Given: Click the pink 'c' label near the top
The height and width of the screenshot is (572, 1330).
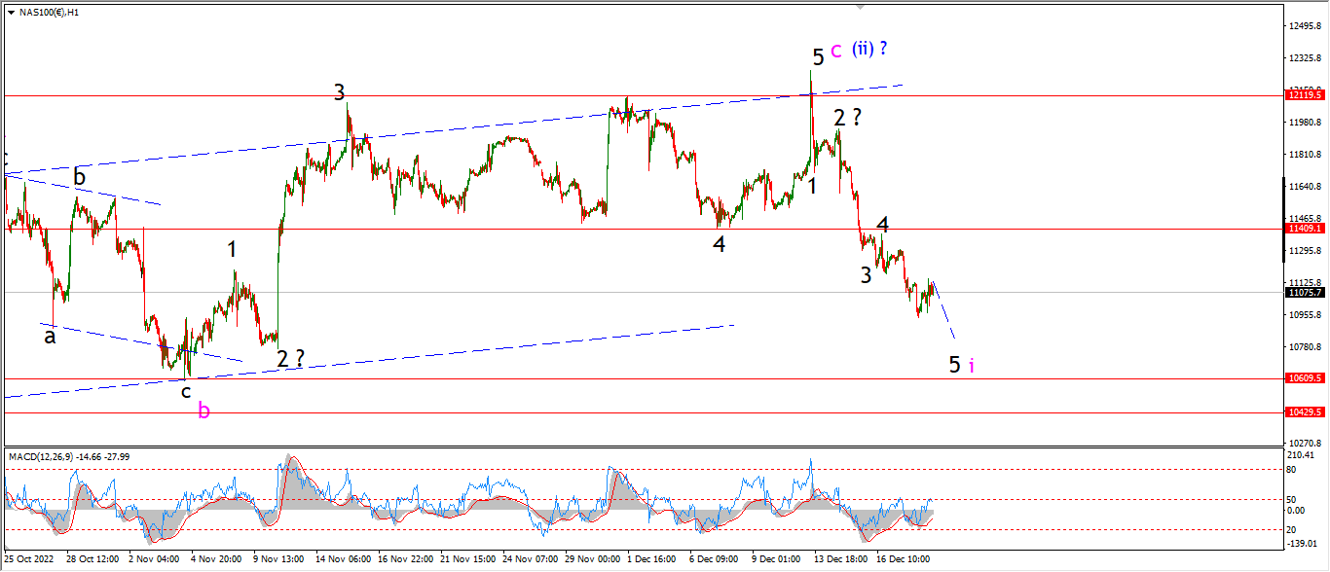Looking at the screenshot, I should coord(836,51).
